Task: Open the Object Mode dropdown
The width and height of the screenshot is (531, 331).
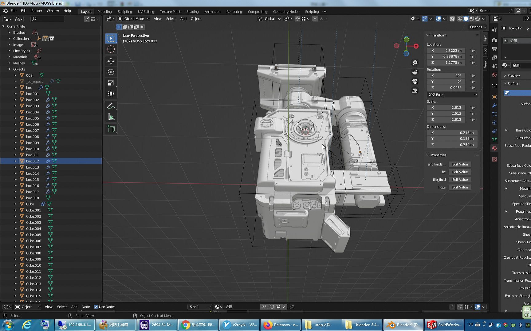Action: pyautogui.click(x=134, y=19)
